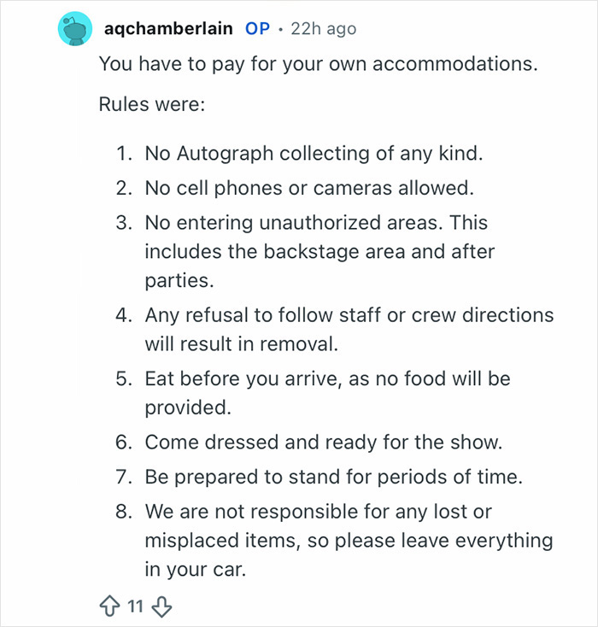Click the "includes the backstage area" line
598x627 pixels.
(320, 251)
